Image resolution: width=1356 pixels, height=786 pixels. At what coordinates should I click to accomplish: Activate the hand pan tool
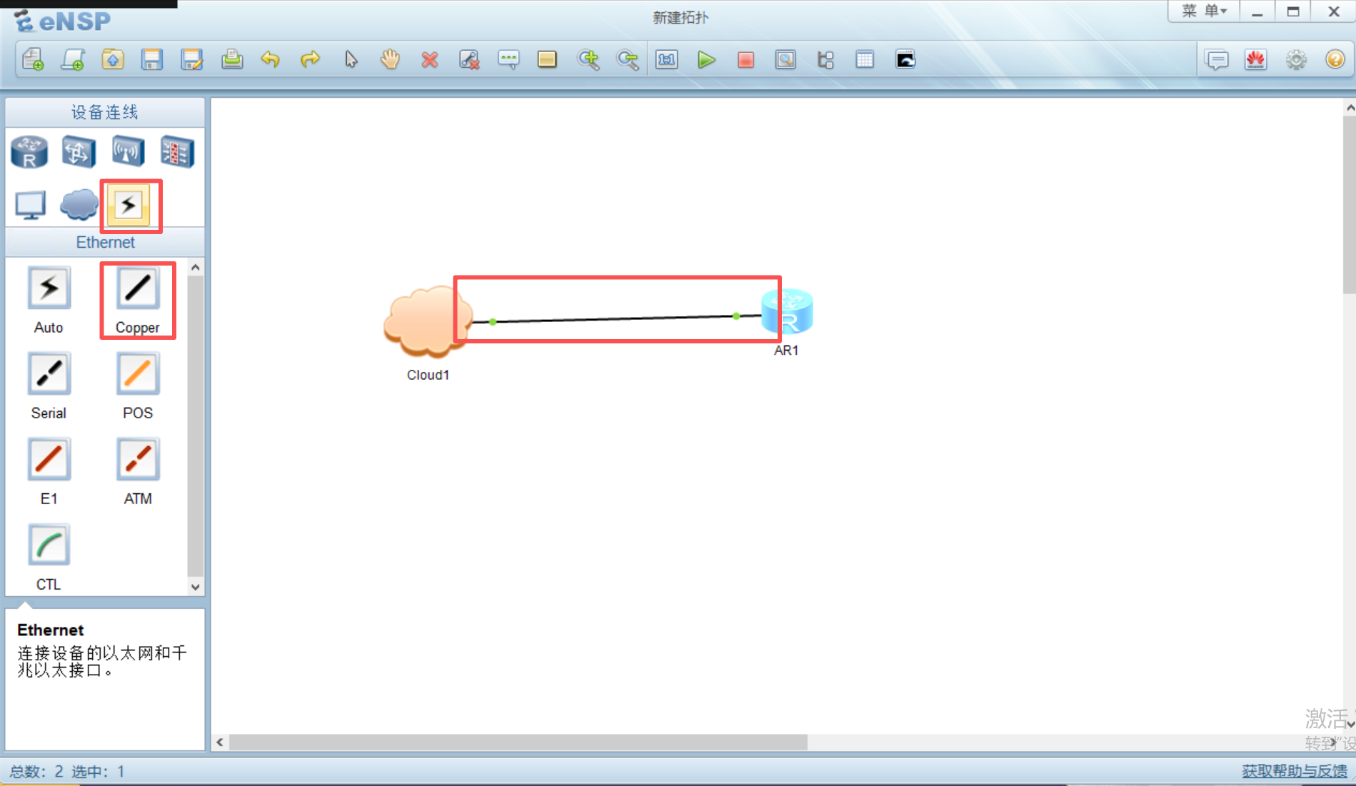(390, 60)
